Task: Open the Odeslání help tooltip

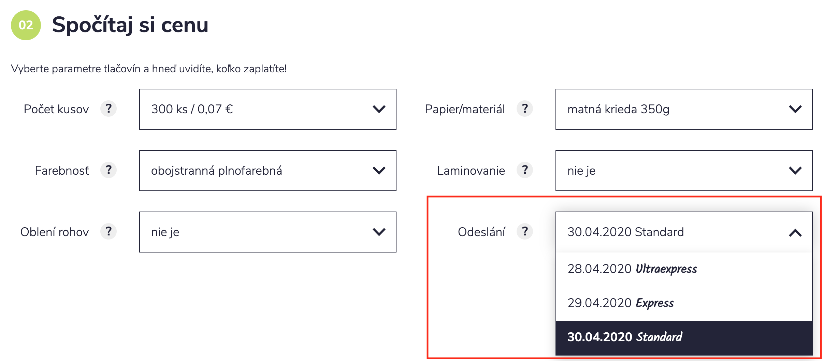Action: point(525,232)
